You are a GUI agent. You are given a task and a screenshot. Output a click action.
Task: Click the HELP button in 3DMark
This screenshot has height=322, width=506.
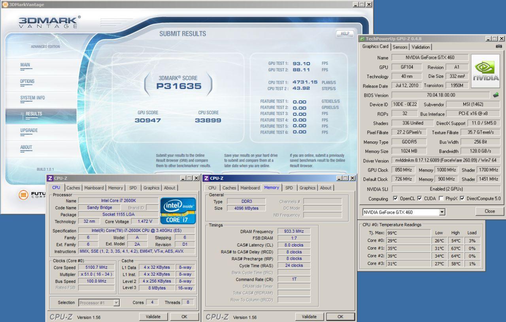345,34
